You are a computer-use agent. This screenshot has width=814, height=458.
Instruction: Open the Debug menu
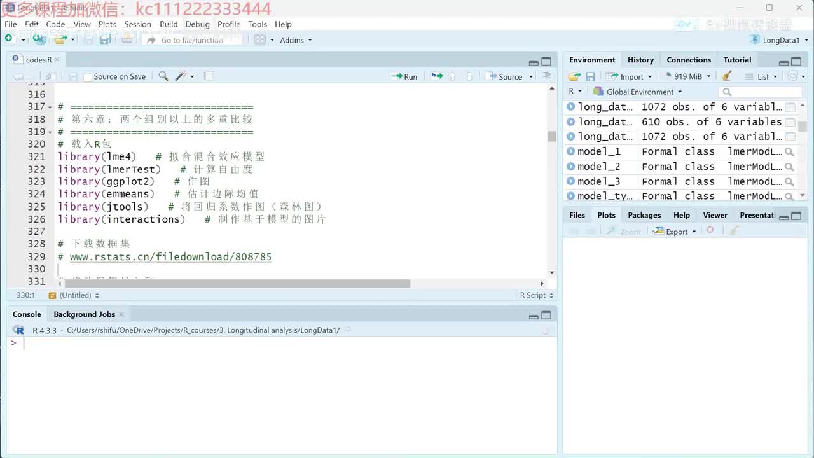click(197, 24)
